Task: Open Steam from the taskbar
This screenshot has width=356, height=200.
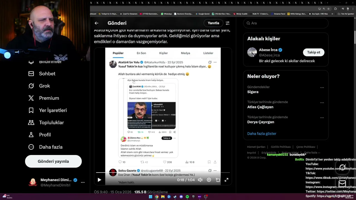Action: coord(175,197)
